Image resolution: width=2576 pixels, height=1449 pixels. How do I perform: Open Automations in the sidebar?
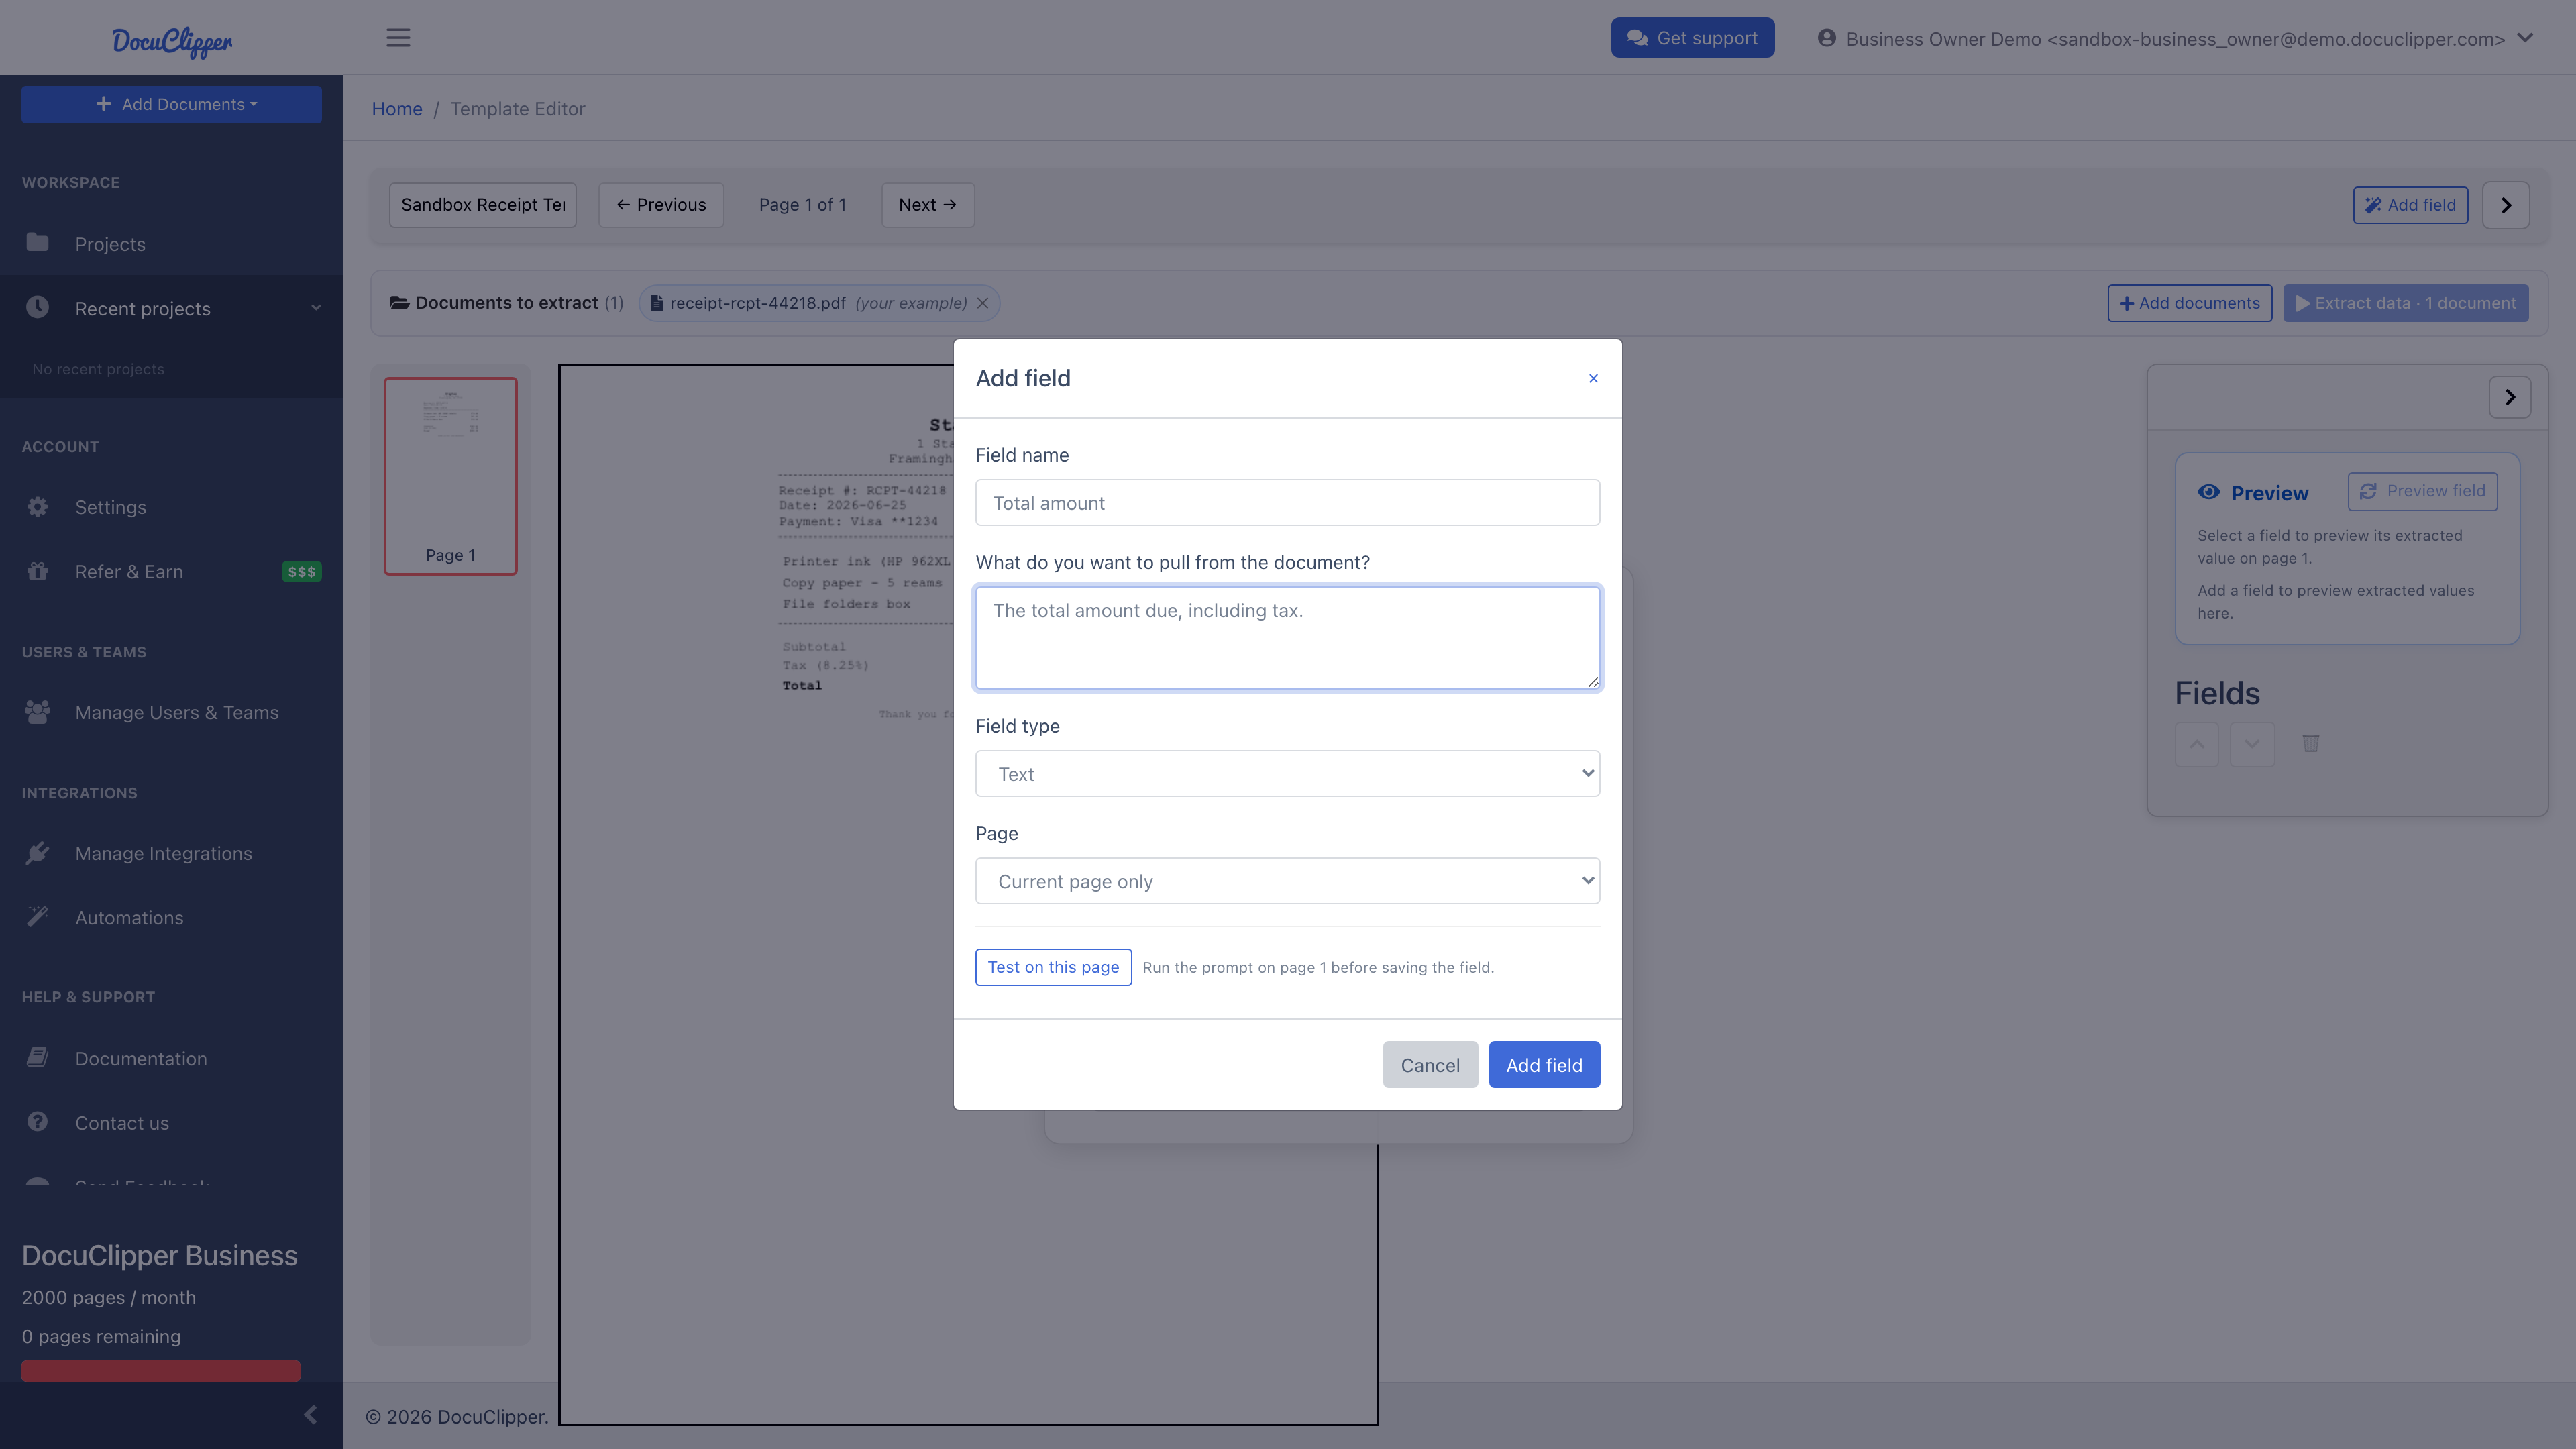click(x=172, y=917)
